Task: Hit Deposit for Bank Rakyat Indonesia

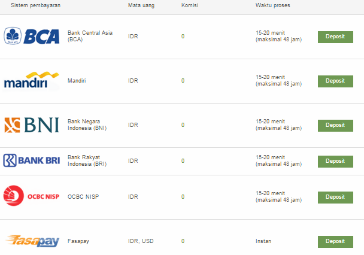Action: (335, 162)
